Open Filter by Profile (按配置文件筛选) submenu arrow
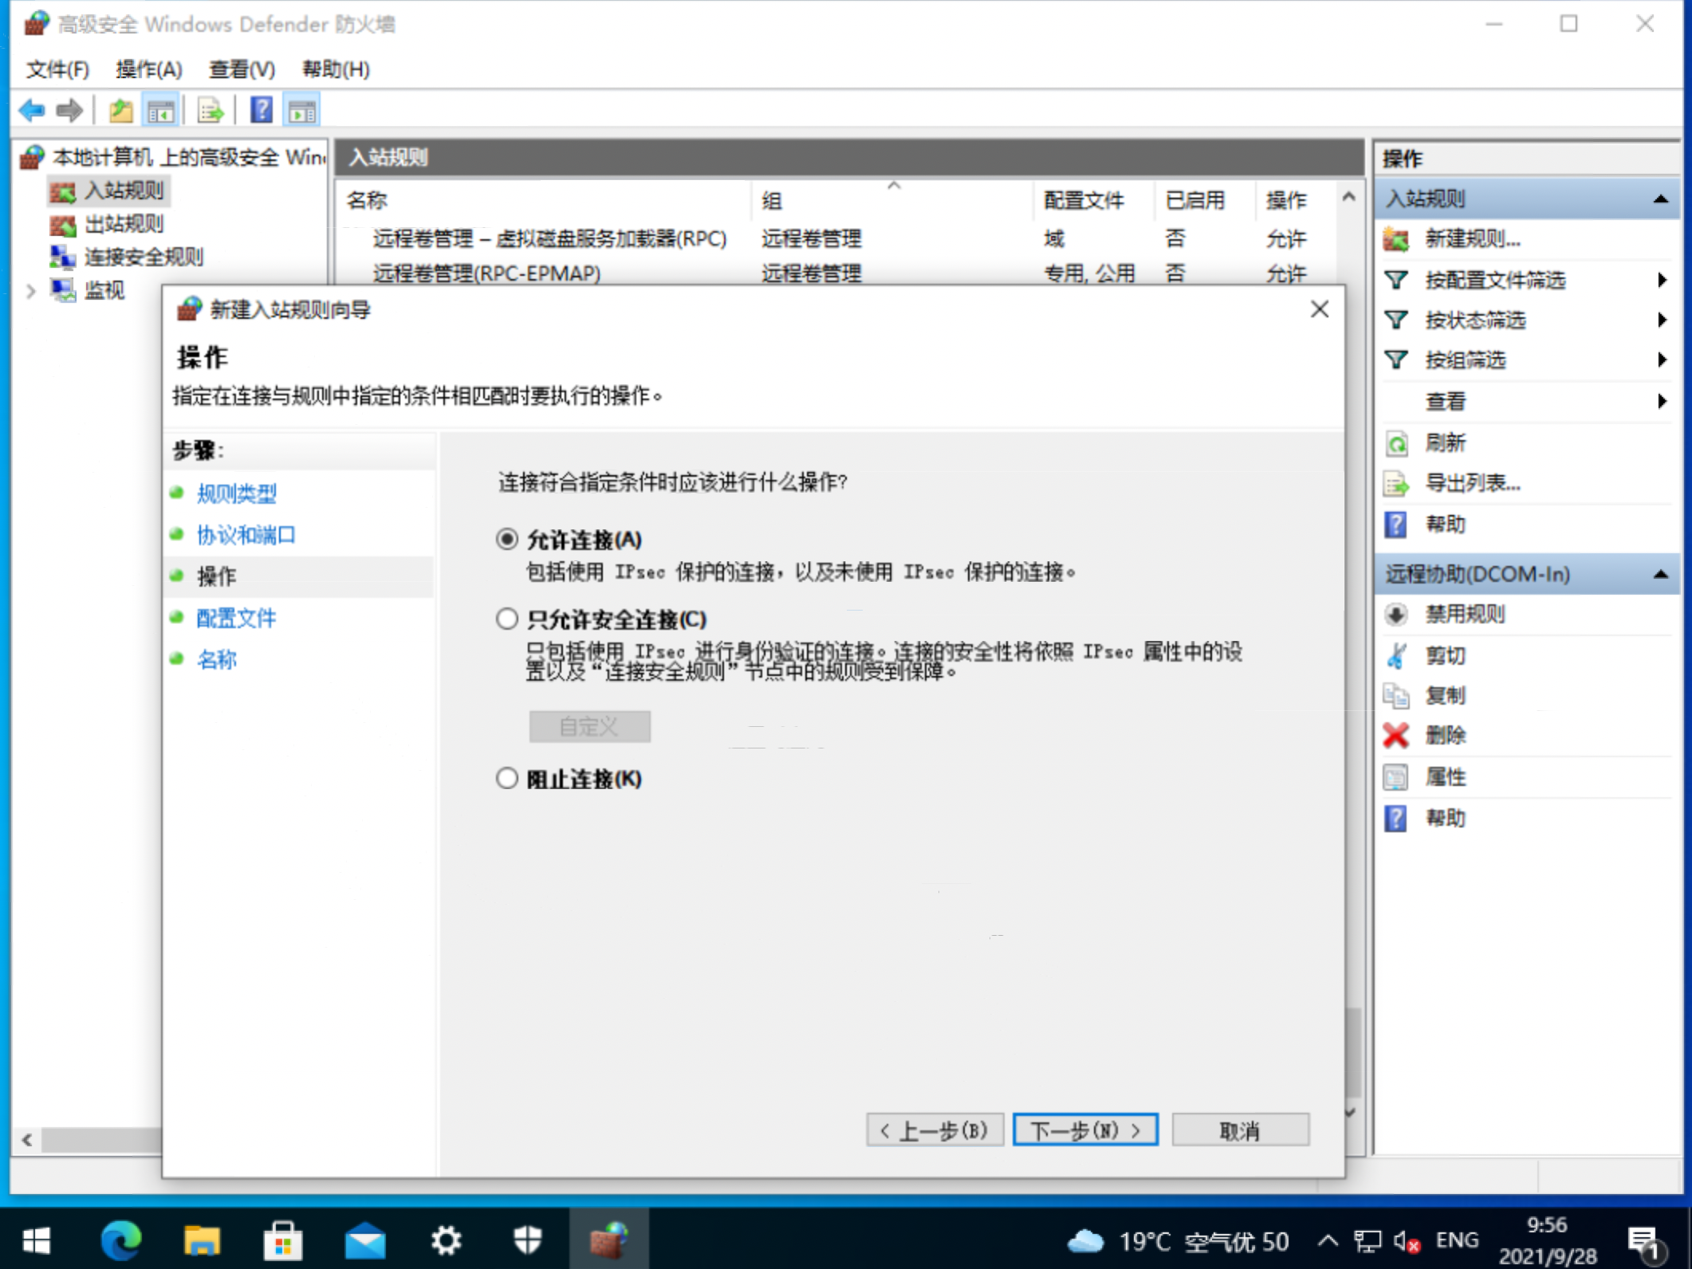This screenshot has height=1269, width=1692. click(1662, 280)
